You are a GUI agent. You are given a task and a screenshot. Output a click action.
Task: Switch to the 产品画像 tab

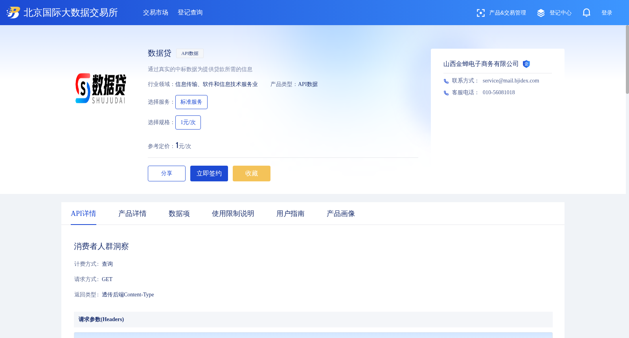pos(341,214)
